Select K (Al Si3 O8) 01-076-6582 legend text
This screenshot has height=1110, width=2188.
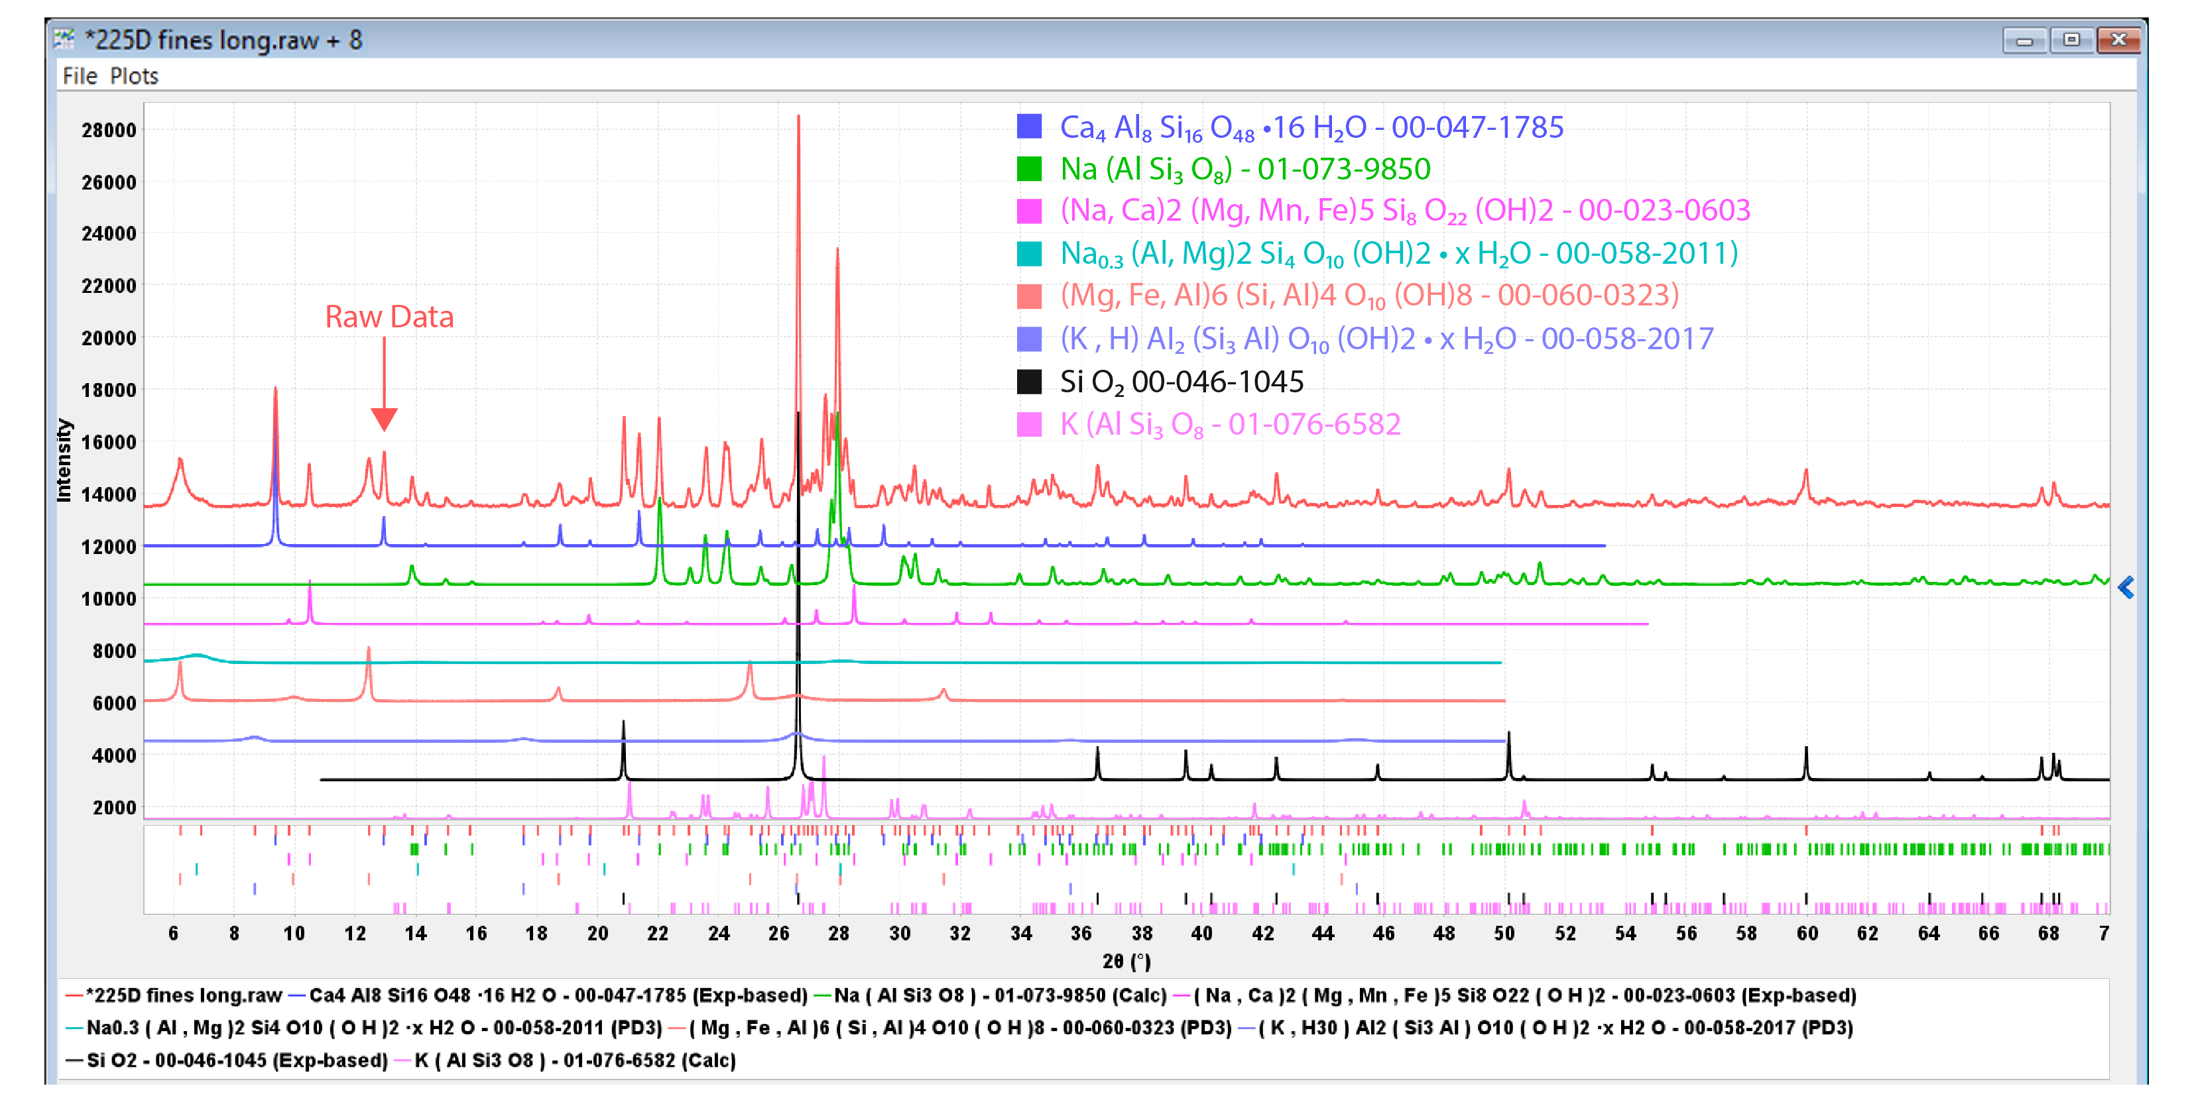pyautogui.click(x=1229, y=424)
